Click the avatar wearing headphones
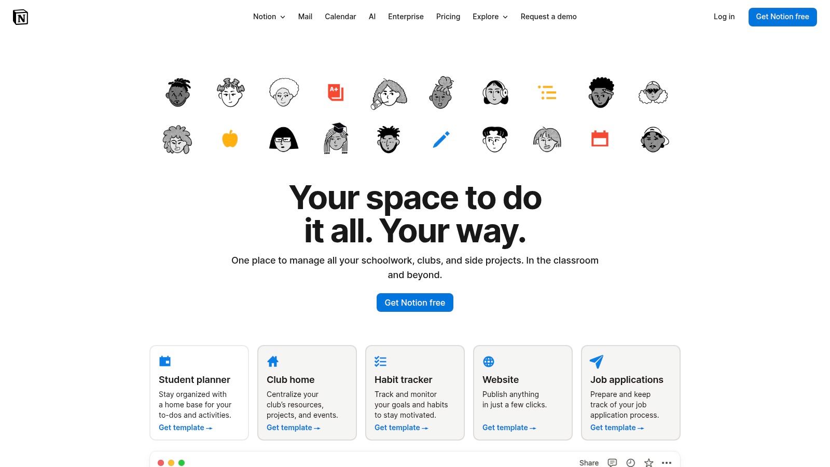 [495, 93]
